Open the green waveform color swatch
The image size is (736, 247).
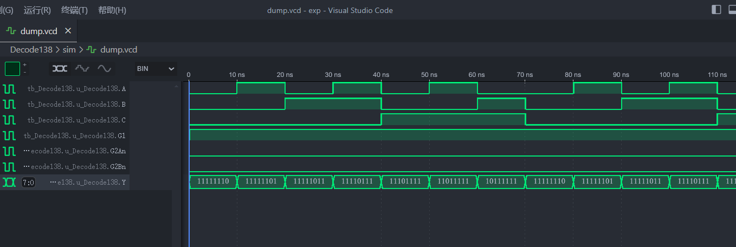(12, 69)
